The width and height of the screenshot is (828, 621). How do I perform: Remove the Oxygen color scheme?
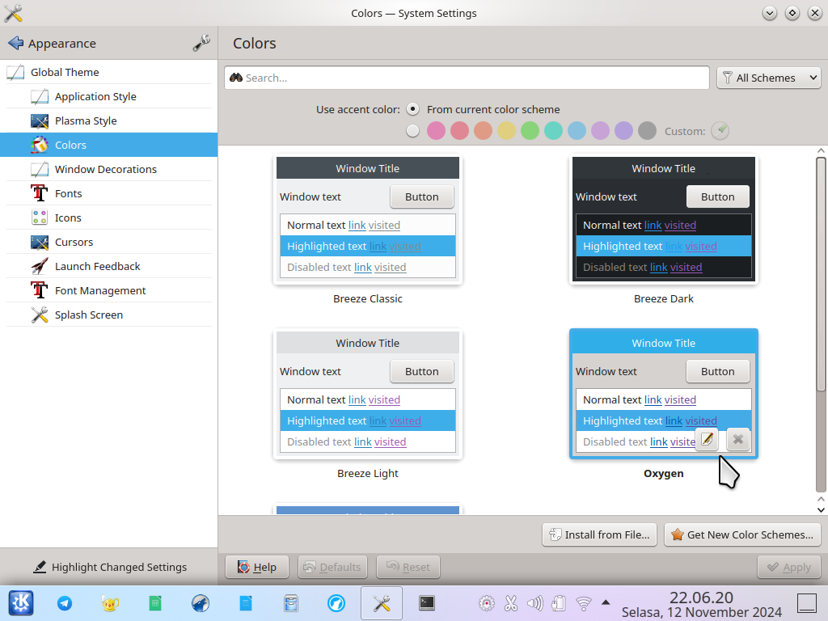pos(738,439)
